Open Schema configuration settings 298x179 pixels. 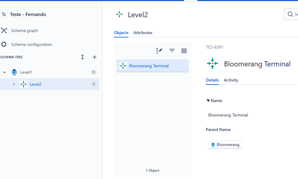click(x=31, y=44)
